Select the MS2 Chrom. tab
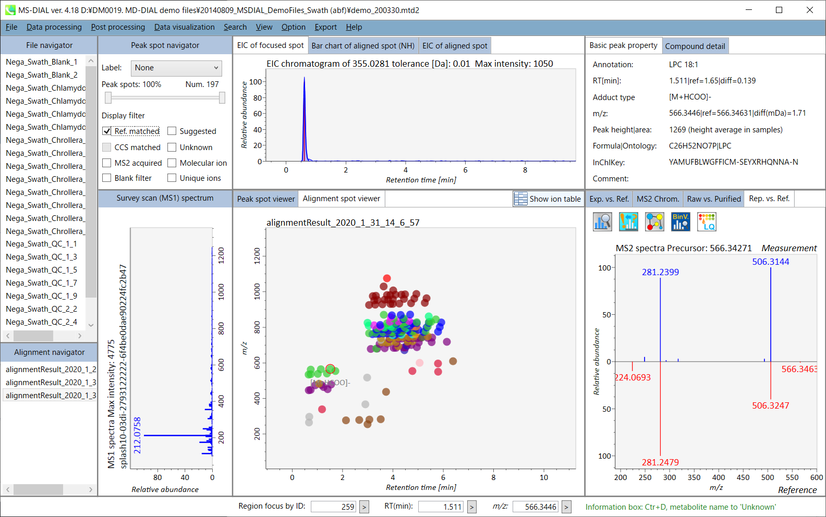Image resolution: width=826 pixels, height=517 pixels. click(x=658, y=199)
